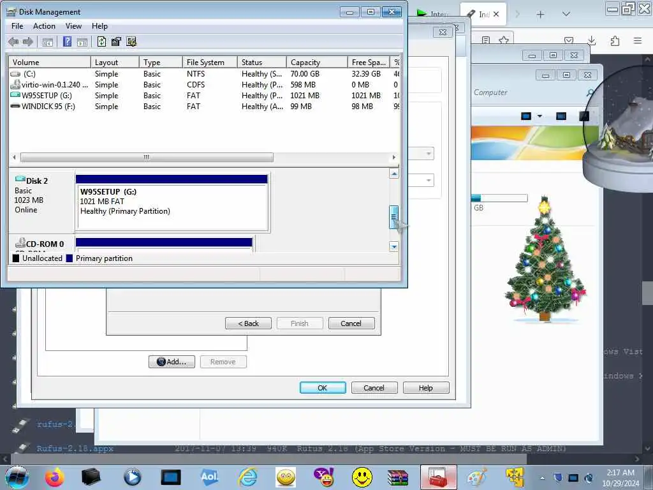This screenshot has height=490, width=653.
Task: Open Firefox Extensions puzzle icon
Action: click(x=615, y=40)
